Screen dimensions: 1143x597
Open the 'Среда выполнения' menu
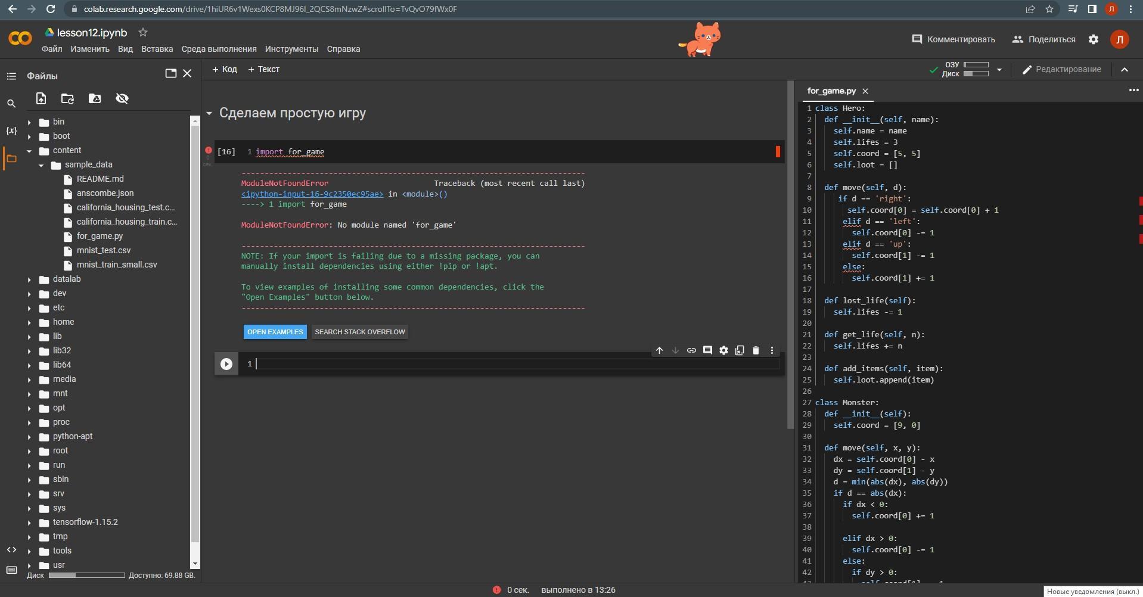pos(219,49)
